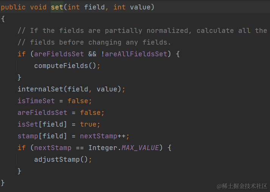This screenshot has width=270, height=192.
Task: Click the watermark text at bottom right
Action: (x=242, y=186)
